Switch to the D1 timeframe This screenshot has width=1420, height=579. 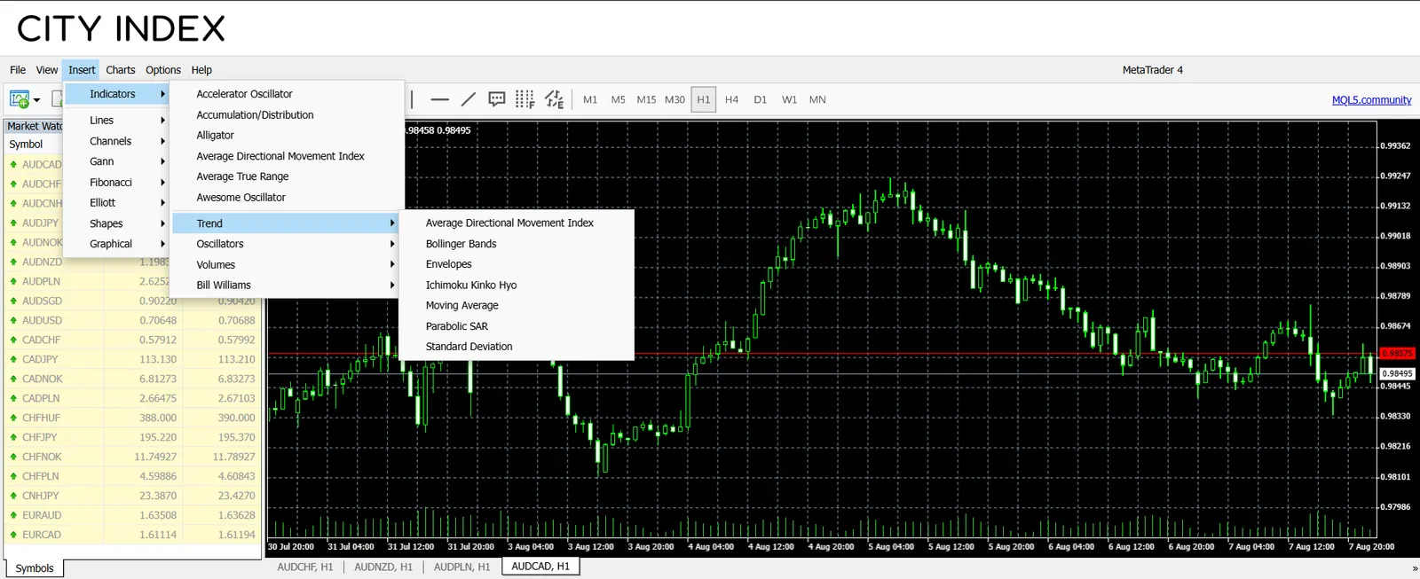[x=761, y=99]
